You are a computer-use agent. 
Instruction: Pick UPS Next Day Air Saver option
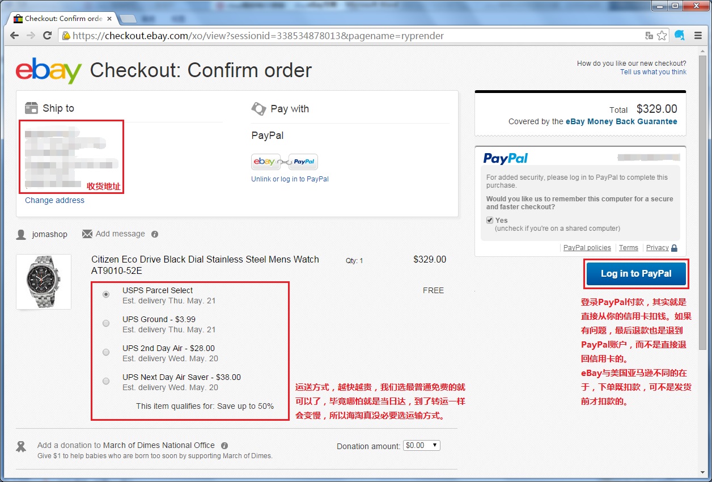[x=106, y=381]
